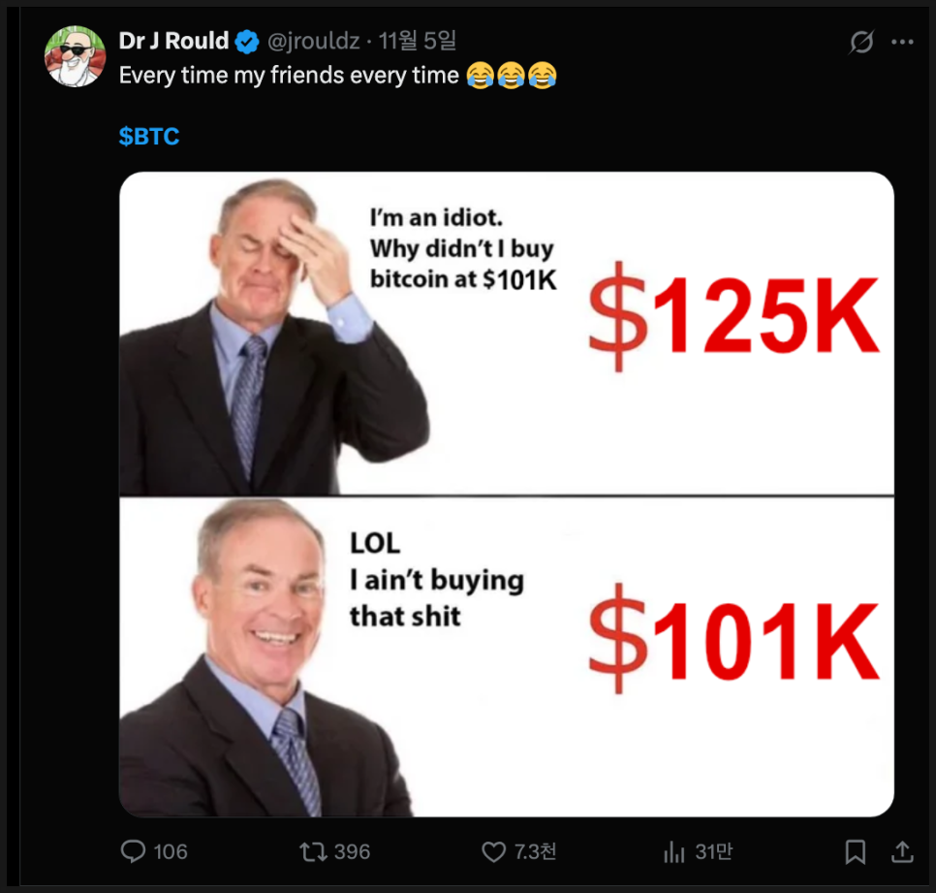The image size is (936, 893).
Task: Click the Grok slashed-circle icon
Action: 861,42
